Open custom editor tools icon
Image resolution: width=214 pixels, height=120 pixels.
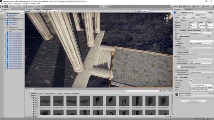24,6
